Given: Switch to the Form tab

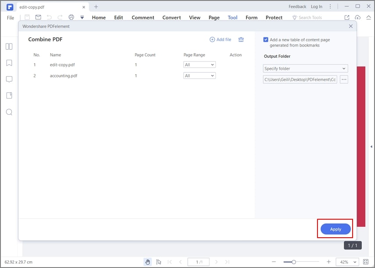Looking at the screenshot, I should coord(251,18).
